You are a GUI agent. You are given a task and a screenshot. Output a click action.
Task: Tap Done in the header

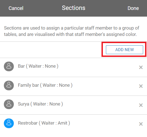(133, 8)
